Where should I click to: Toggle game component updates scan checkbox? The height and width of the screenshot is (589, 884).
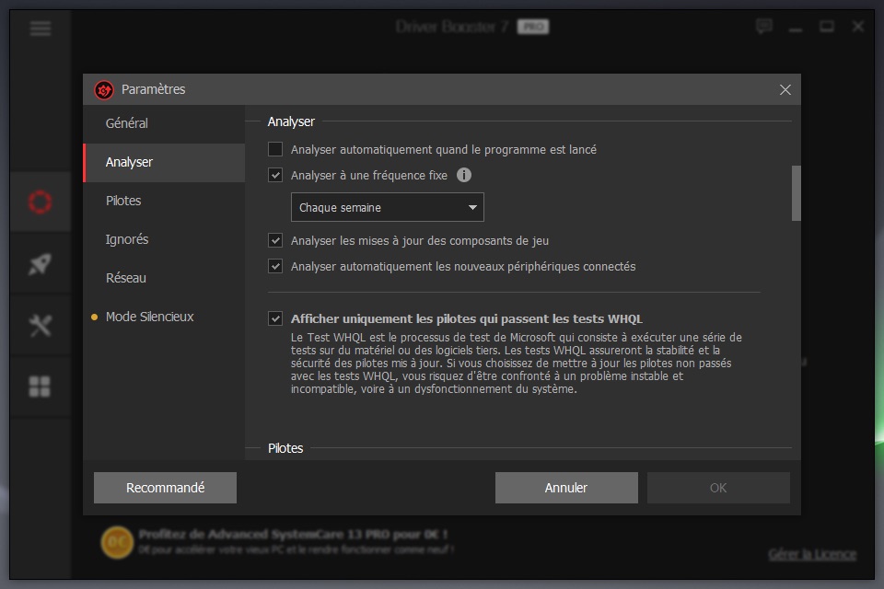point(275,241)
